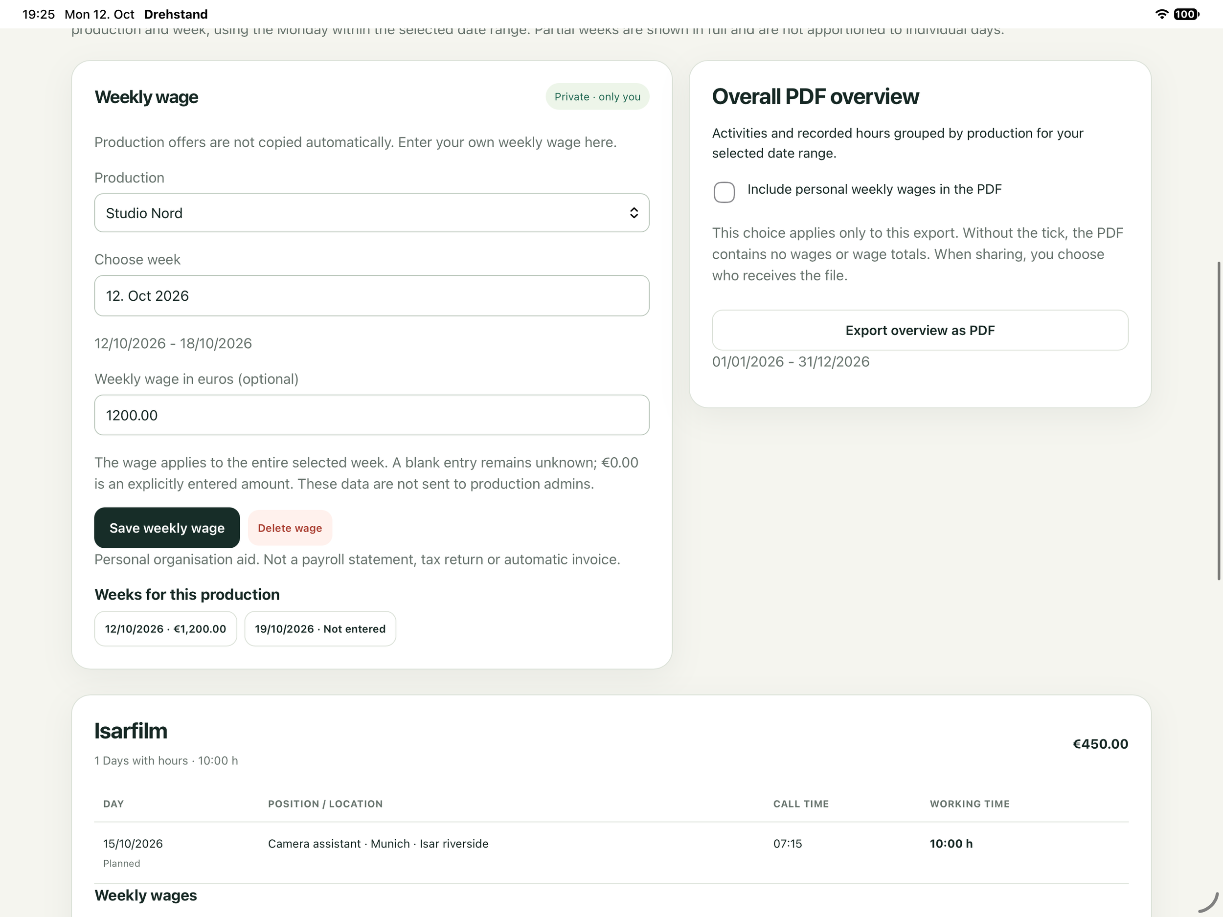
Task: Click the Private · only you badge
Action: pyautogui.click(x=597, y=97)
